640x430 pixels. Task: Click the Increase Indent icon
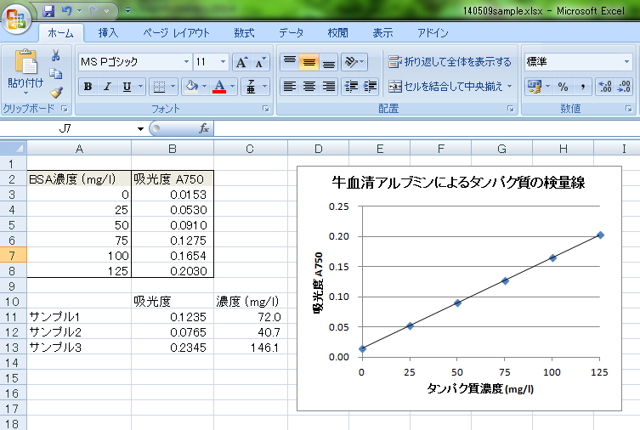point(371,87)
